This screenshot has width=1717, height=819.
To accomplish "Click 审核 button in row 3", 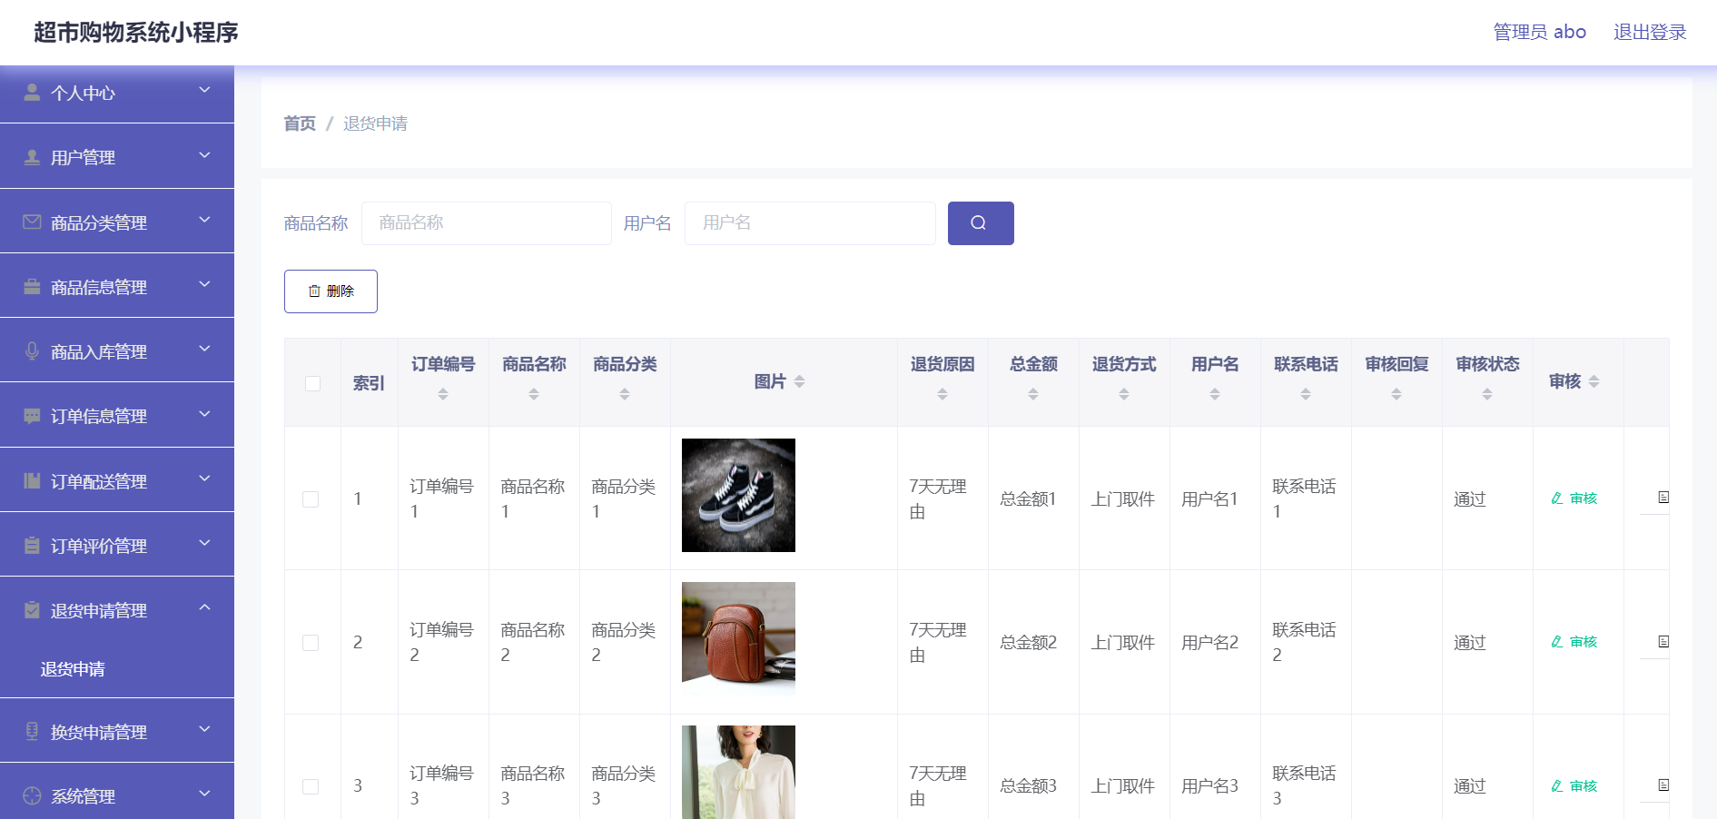I will [x=1574, y=786].
